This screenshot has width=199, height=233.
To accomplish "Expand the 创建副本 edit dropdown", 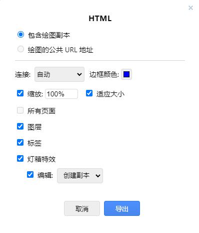I will [x=80, y=176].
